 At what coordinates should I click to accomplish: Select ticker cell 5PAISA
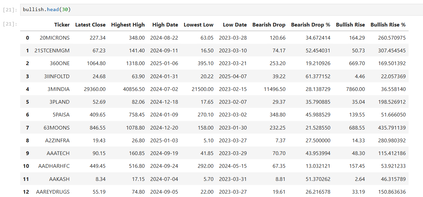pyautogui.click(x=61, y=115)
